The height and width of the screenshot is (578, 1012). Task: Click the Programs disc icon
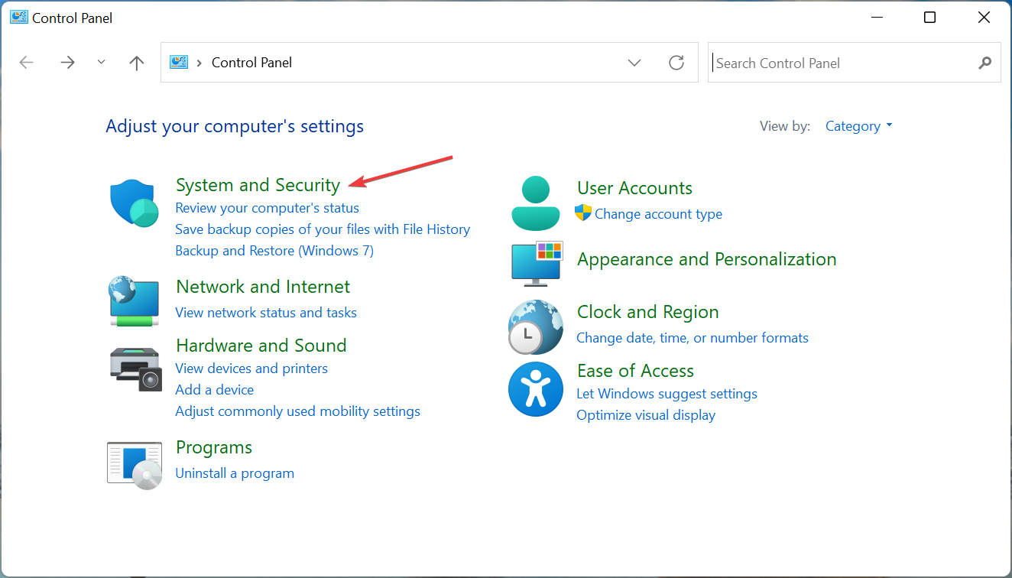tap(135, 465)
